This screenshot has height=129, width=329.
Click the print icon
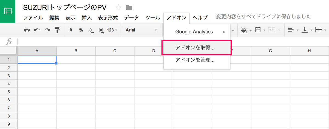tap(27, 30)
